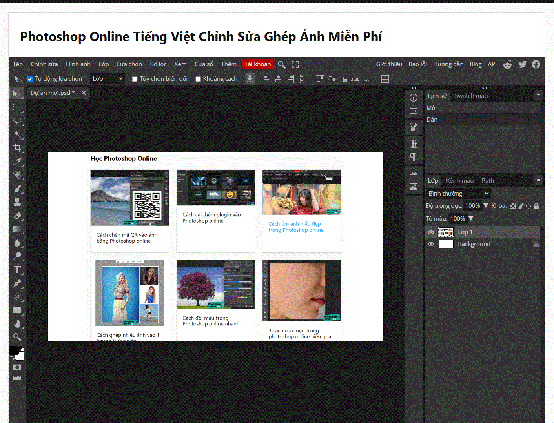Open the Lớp auto-select dropdown

(x=108, y=79)
